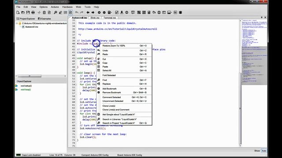282x158 pixels.
Task: Switch to Project Explorer tab
Action: click(26, 18)
